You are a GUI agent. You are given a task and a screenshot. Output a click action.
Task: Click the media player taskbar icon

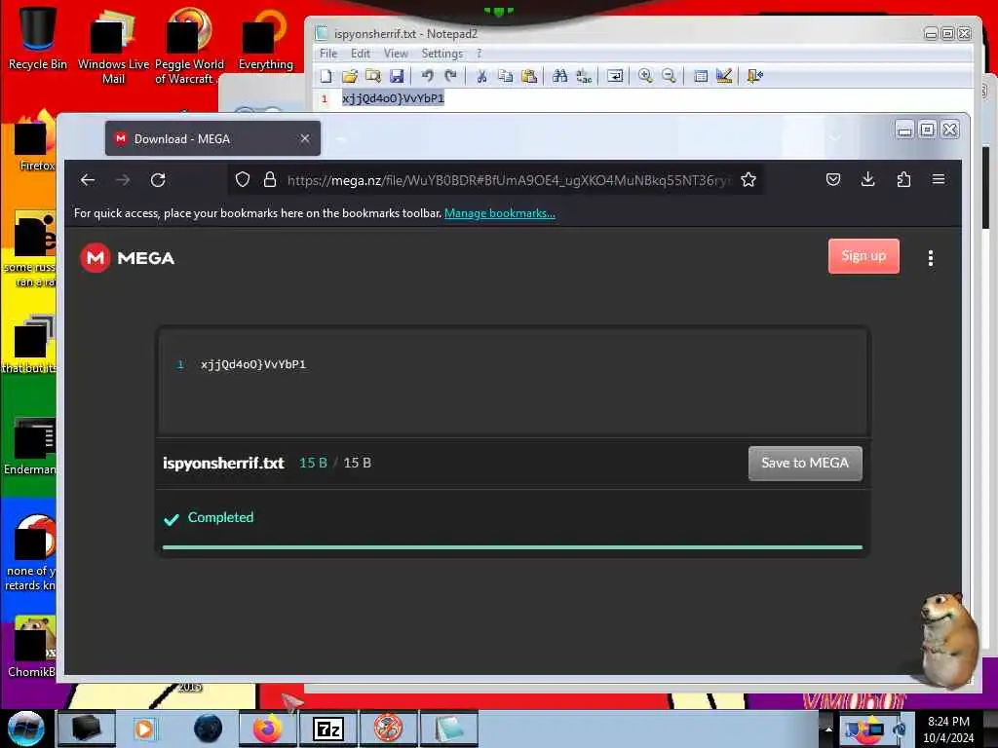tap(144, 729)
